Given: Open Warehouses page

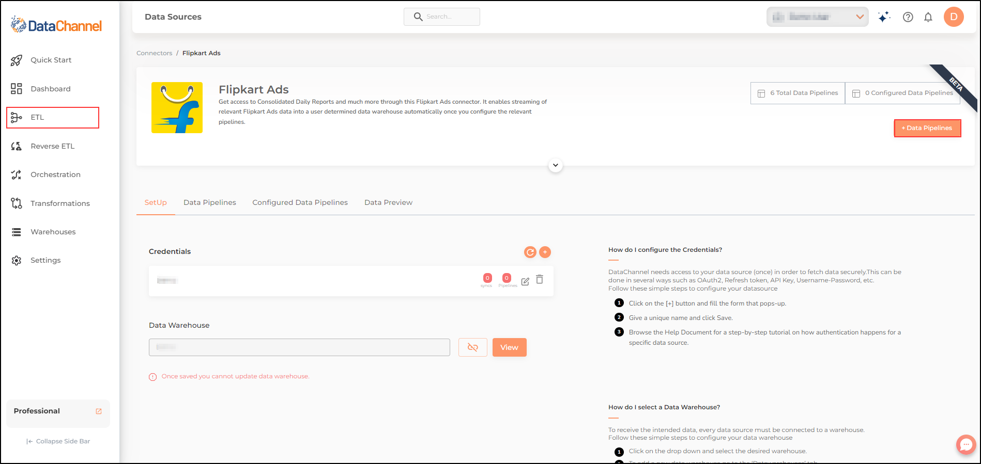Looking at the screenshot, I should click(x=53, y=232).
